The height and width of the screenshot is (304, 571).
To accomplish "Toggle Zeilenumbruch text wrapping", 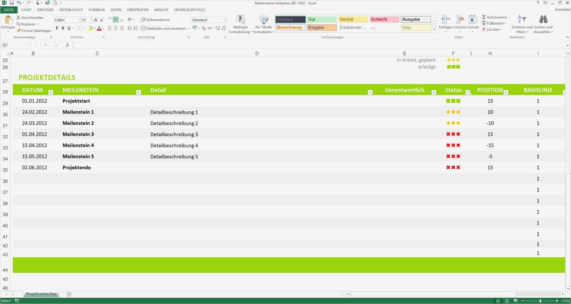I will point(155,20).
